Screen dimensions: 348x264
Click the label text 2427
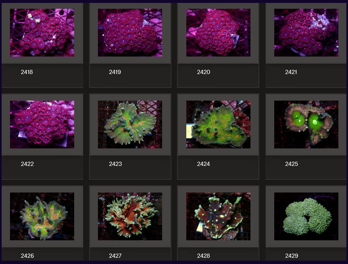click(x=115, y=256)
